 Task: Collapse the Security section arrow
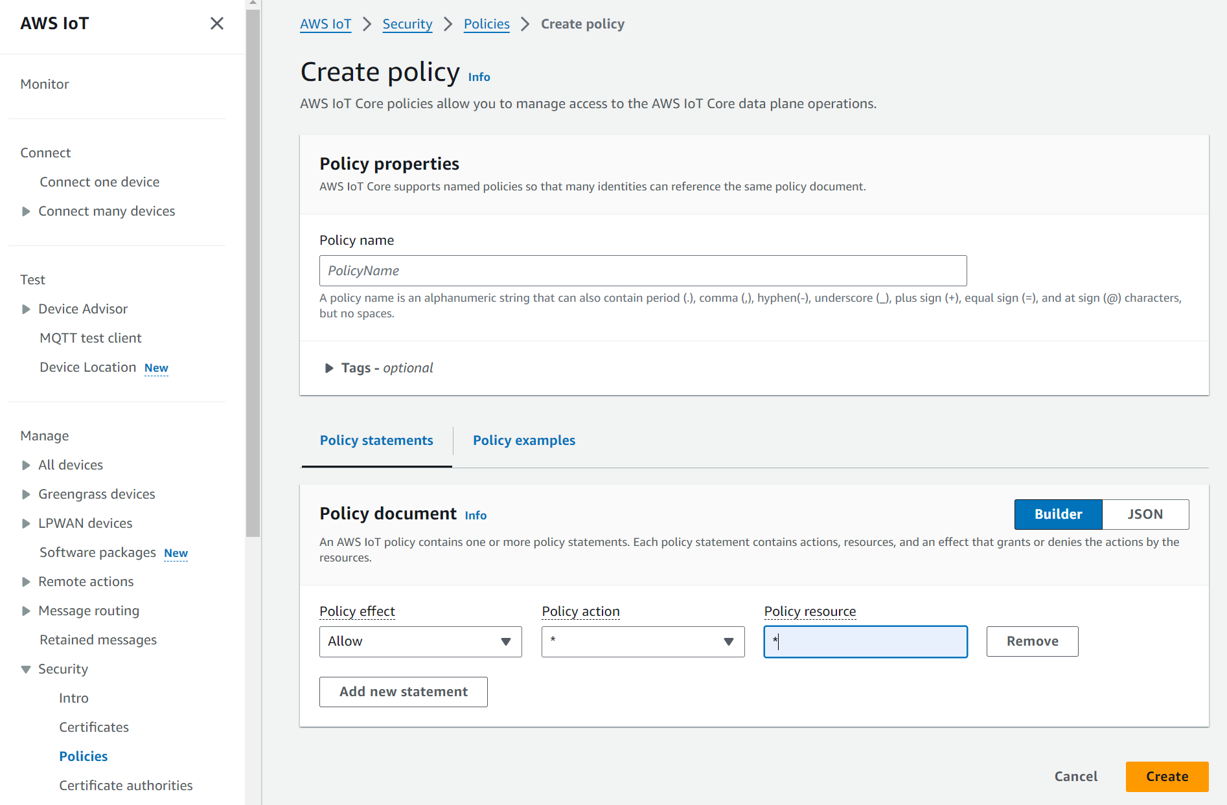pyautogui.click(x=26, y=669)
